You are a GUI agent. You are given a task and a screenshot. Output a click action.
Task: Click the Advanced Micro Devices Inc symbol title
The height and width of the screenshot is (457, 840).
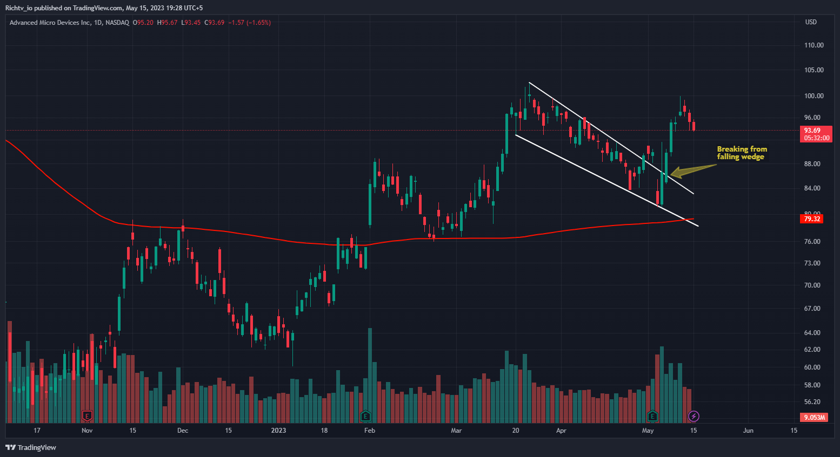point(50,23)
